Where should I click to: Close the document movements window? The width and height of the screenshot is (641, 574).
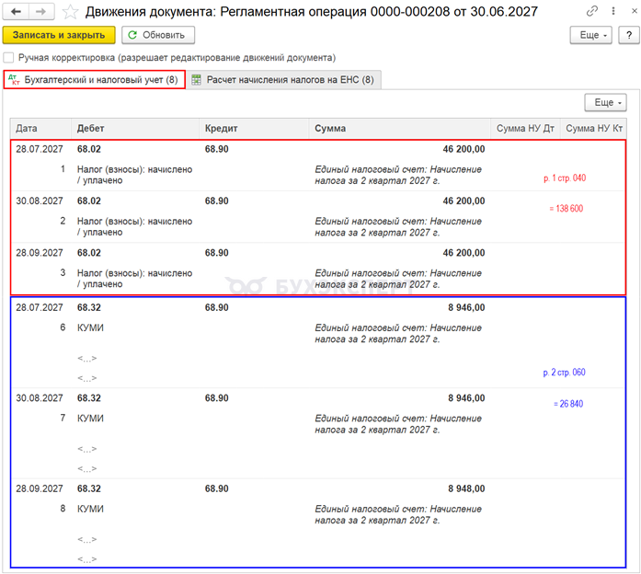tap(634, 11)
